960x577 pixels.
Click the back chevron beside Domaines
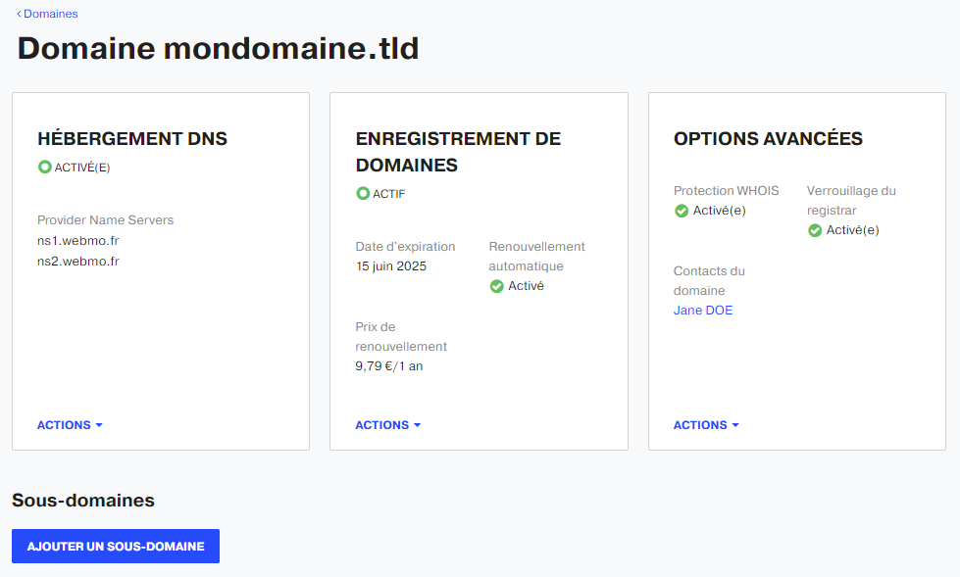(x=19, y=14)
